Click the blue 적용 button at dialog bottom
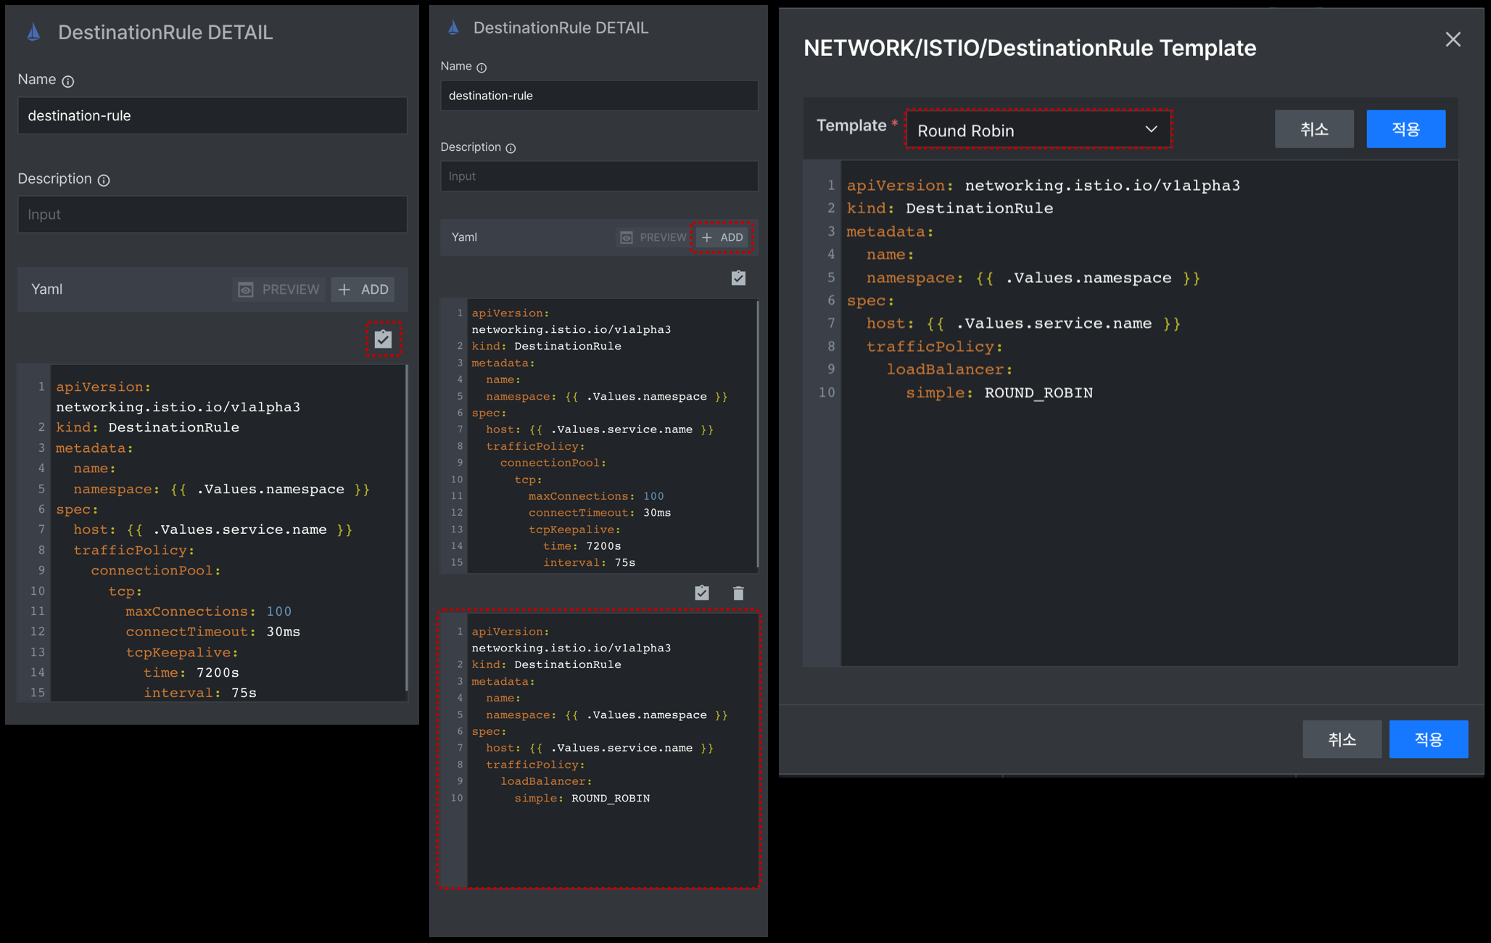The height and width of the screenshot is (943, 1491). click(1429, 739)
